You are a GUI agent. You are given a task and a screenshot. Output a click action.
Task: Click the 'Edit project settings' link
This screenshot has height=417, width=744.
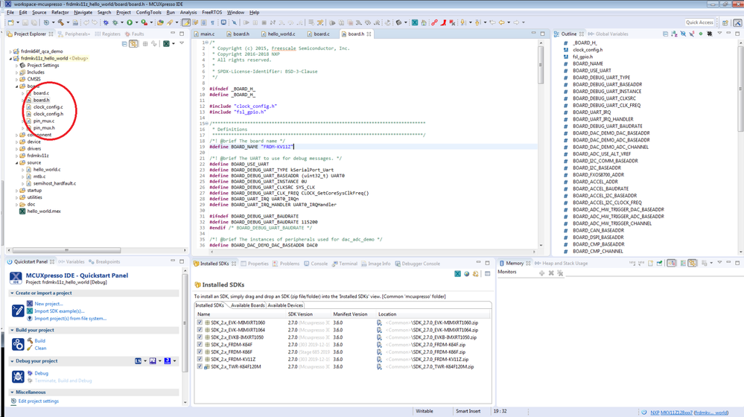(38, 401)
